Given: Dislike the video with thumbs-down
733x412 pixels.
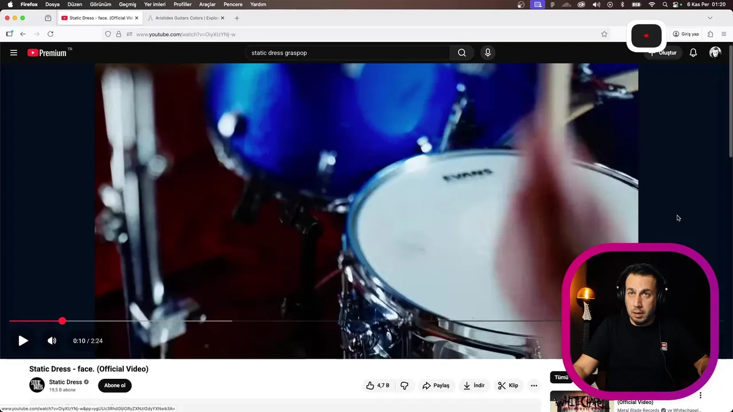Looking at the screenshot, I should coord(404,386).
